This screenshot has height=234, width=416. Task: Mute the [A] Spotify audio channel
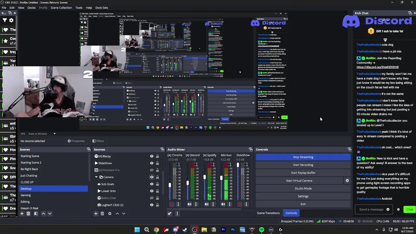coord(206,204)
